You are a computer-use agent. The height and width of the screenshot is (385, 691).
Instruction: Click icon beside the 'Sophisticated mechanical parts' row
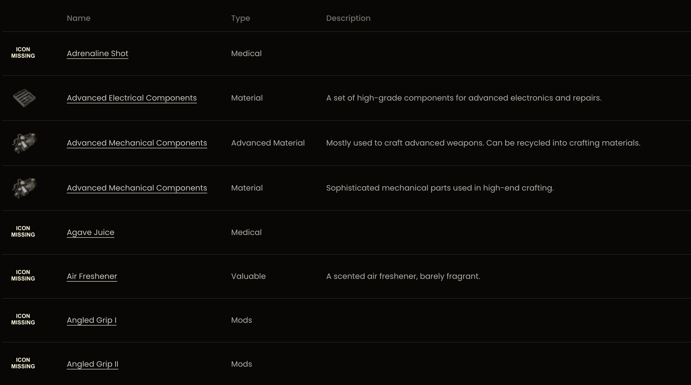[24, 188]
